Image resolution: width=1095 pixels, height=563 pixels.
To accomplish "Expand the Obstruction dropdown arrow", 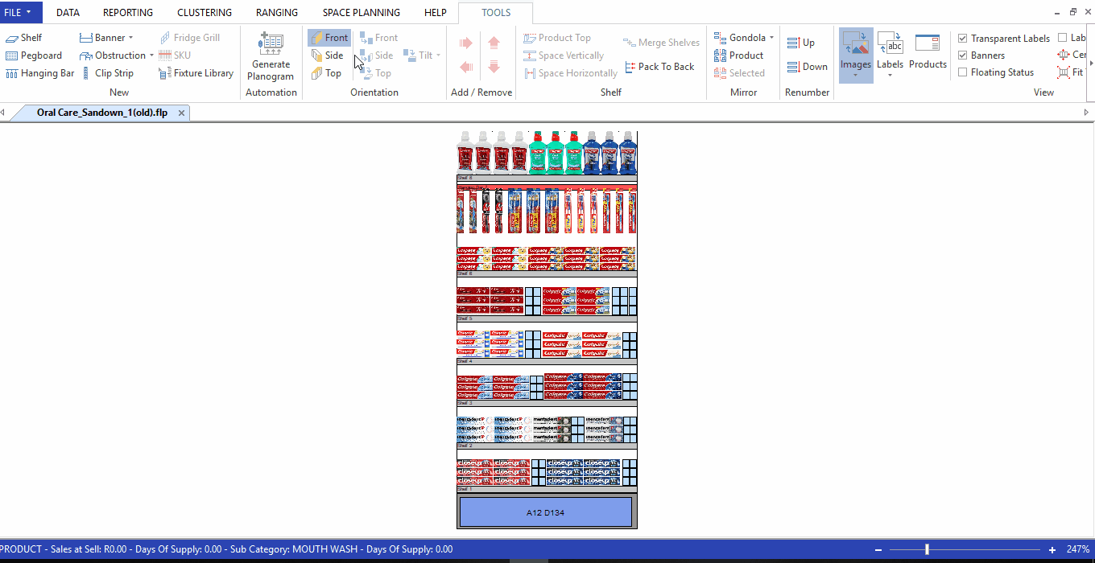I will click(151, 55).
